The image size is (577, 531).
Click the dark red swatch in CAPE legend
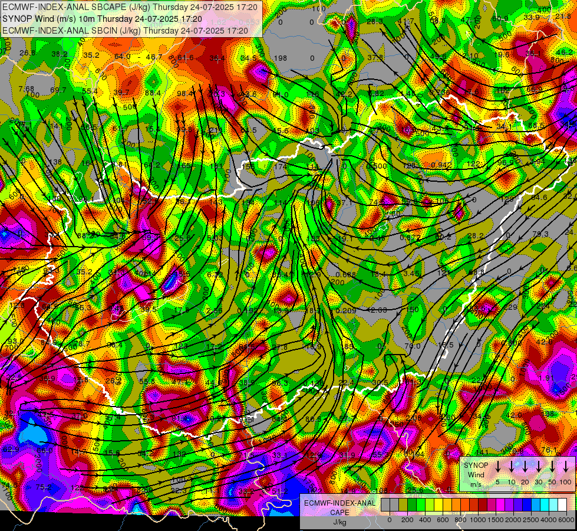[483, 504]
